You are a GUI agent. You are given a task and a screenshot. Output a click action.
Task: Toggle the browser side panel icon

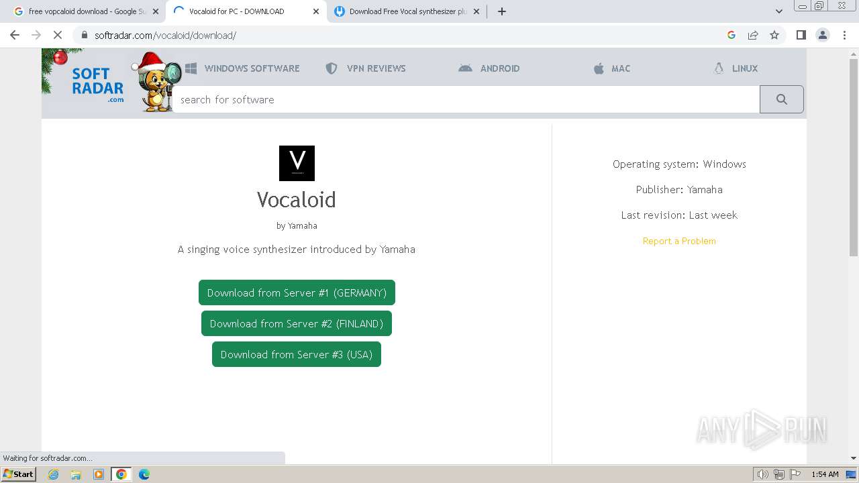tap(801, 35)
